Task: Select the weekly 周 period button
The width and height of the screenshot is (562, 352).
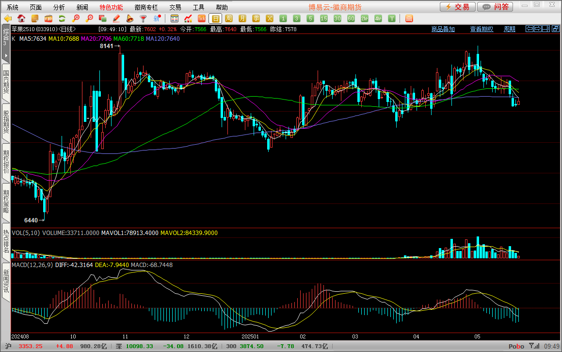Action: (229, 18)
